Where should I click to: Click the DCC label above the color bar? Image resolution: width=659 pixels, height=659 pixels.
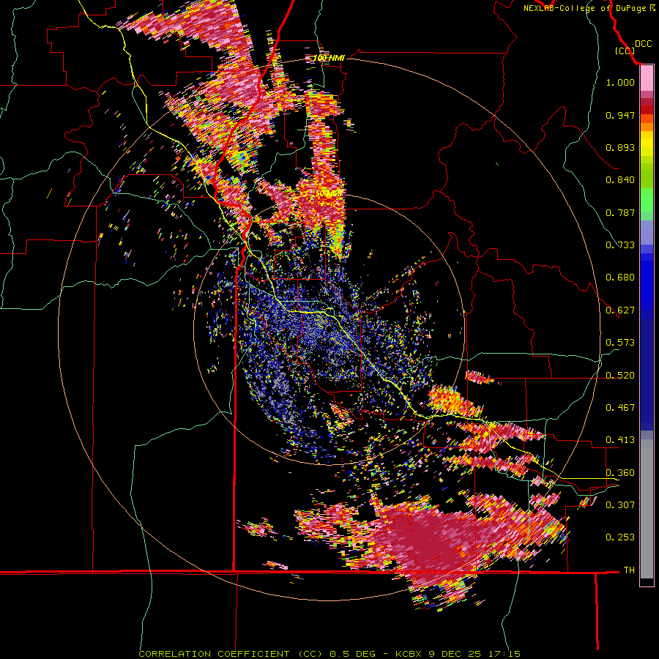[x=643, y=44]
